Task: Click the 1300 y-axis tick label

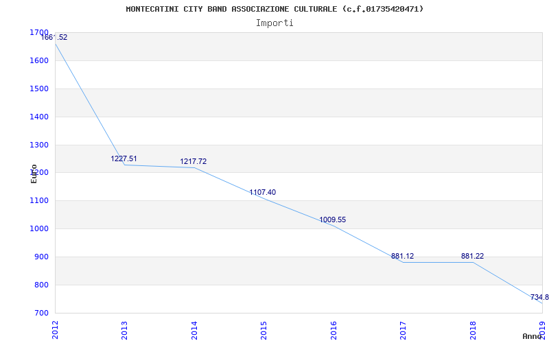Action: tap(39, 145)
